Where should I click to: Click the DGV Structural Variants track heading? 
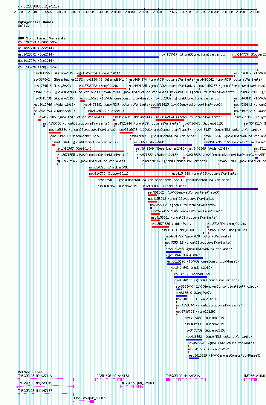click(42, 38)
